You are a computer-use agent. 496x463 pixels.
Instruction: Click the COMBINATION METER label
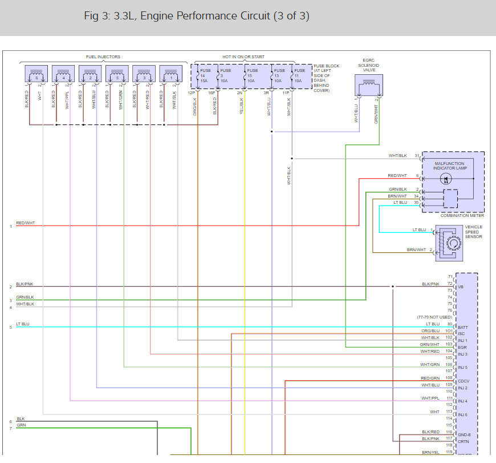coord(462,215)
